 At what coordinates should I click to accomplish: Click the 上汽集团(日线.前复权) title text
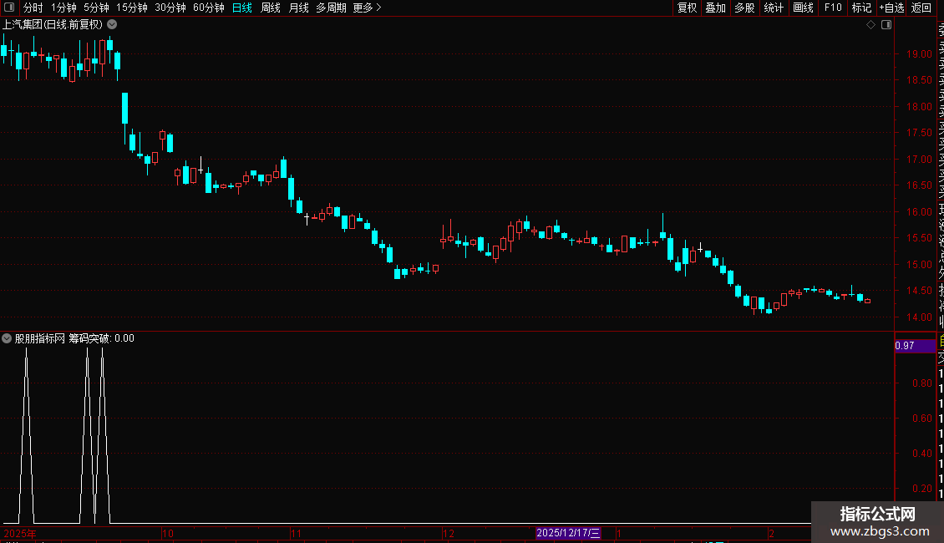point(53,25)
